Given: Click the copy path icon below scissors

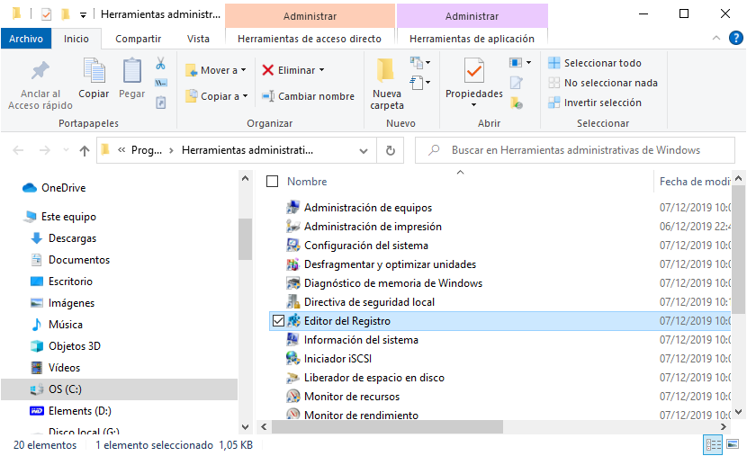Looking at the screenshot, I should tap(160, 83).
